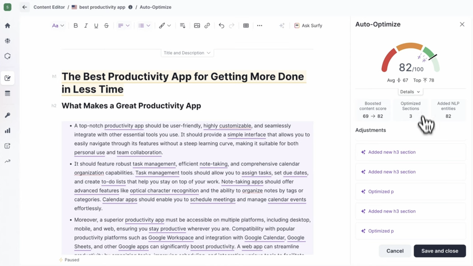Go to Content Editor breadcrumb
The width and height of the screenshot is (473, 266).
[x=49, y=7]
